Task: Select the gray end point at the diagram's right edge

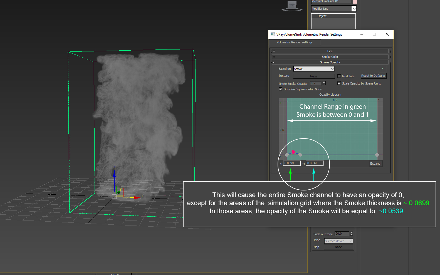Action: point(377,155)
